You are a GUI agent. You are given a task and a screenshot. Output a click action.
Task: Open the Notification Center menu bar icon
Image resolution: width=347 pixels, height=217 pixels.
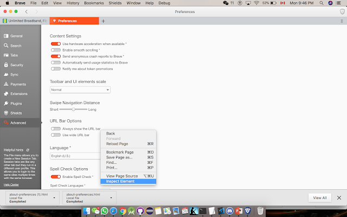[x=338, y=3]
